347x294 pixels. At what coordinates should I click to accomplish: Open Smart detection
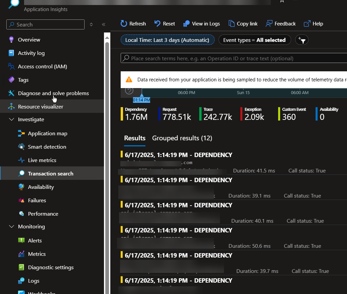[x=47, y=147]
